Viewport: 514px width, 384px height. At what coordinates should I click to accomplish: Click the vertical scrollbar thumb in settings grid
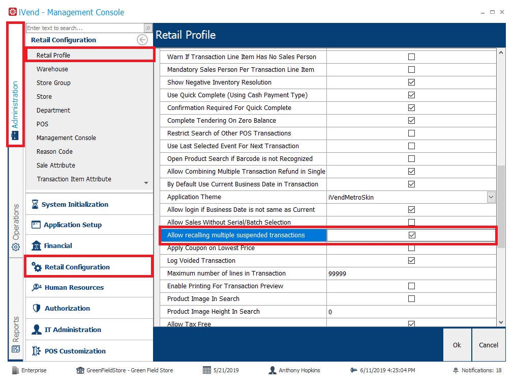click(501, 206)
